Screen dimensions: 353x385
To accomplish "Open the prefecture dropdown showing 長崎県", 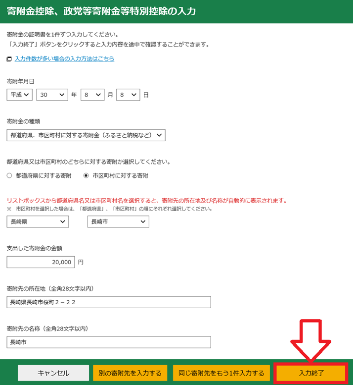I will click(x=38, y=221).
